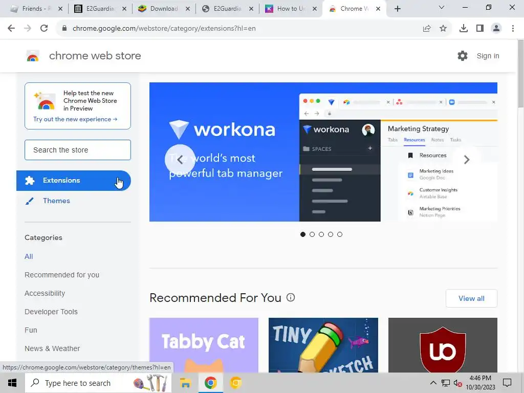The height and width of the screenshot is (393, 524).
Task: Open web store settings gear
Action: click(463, 56)
